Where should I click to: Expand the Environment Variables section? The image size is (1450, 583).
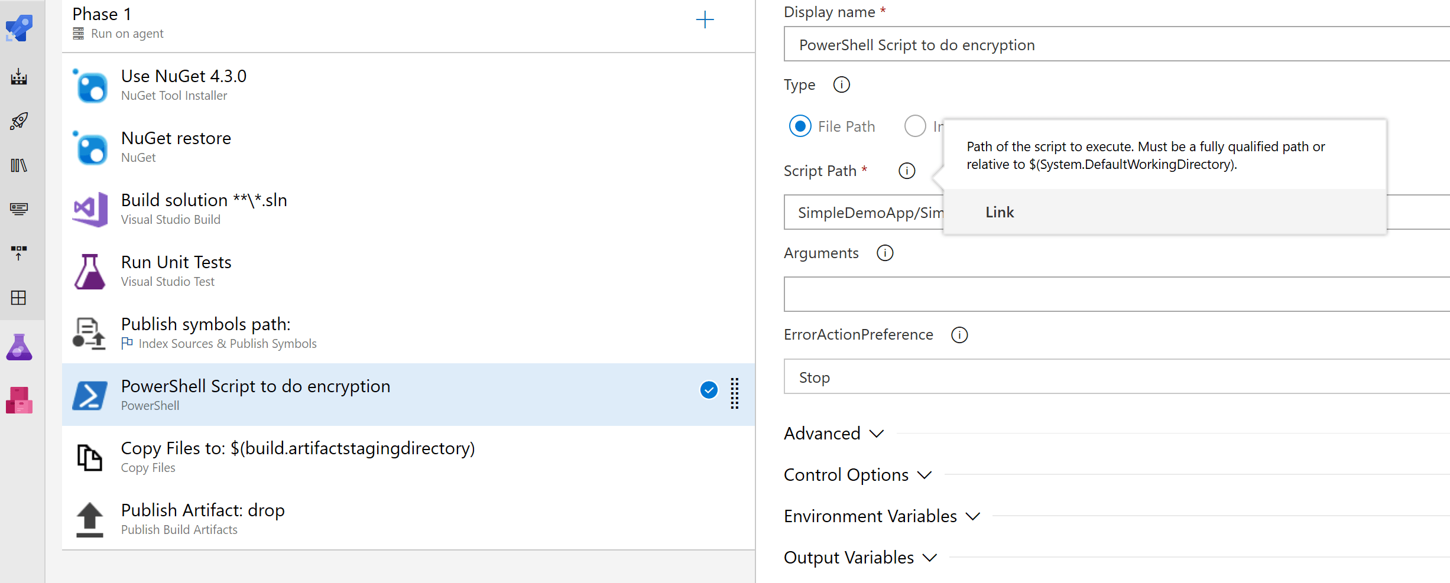881,516
